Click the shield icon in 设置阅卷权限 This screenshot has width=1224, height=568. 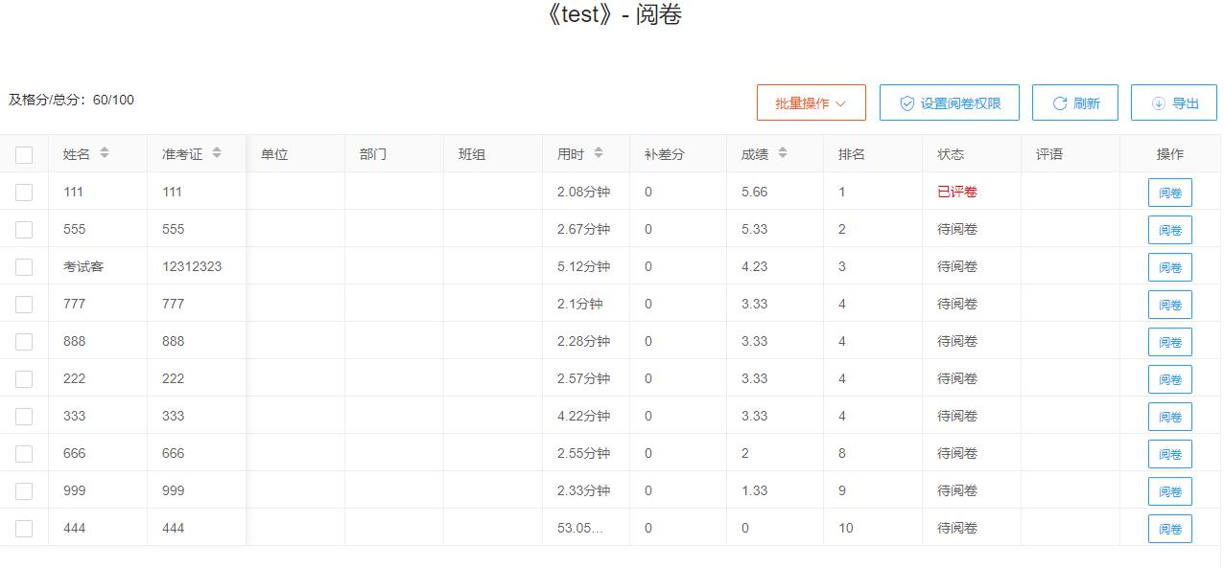906,103
